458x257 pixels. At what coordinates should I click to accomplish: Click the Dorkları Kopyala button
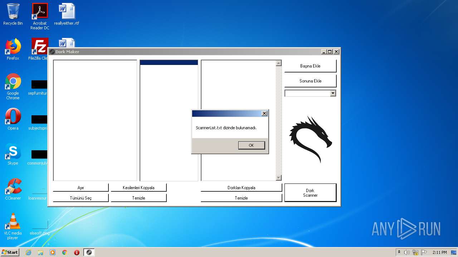[241, 188]
